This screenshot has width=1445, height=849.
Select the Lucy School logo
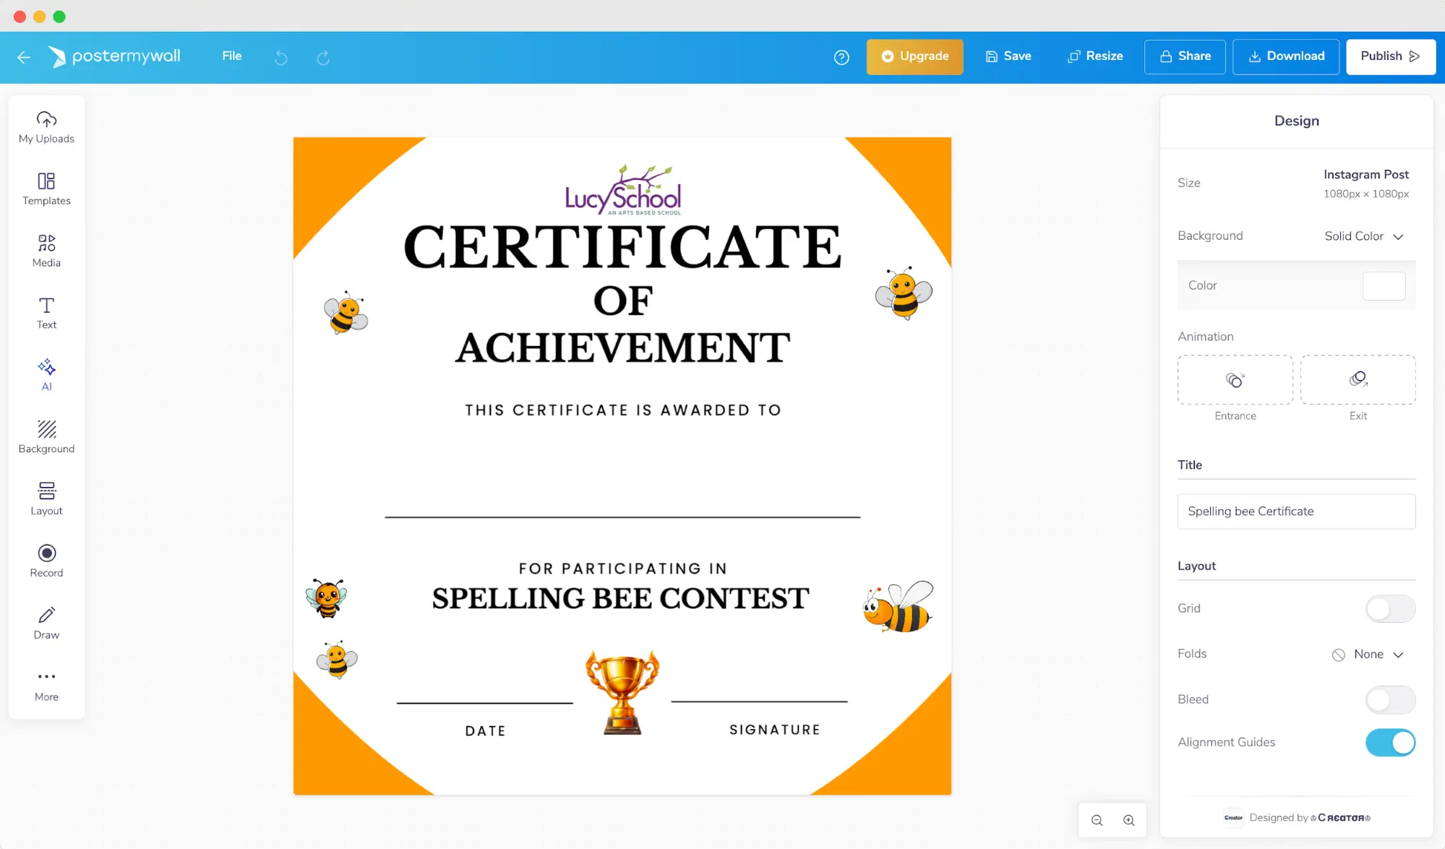click(623, 190)
